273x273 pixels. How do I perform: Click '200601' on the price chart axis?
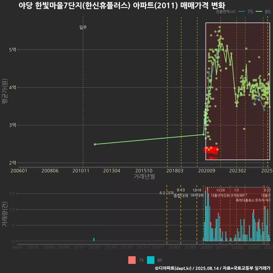[x=19, y=171]
